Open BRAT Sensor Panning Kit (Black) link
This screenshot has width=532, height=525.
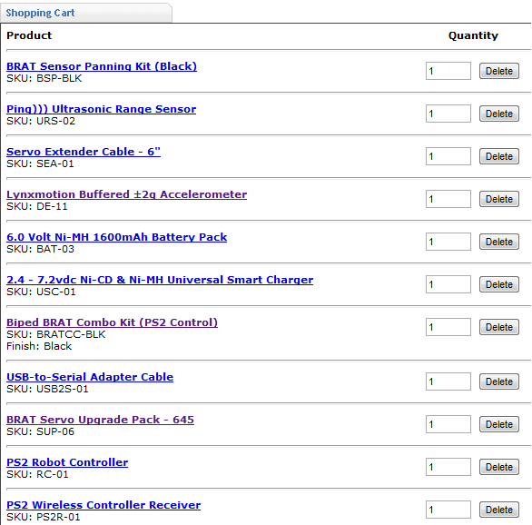(x=102, y=66)
